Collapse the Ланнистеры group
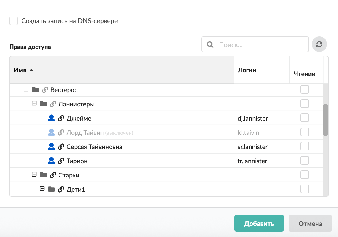 pyautogui.click(x=34, y=104)
